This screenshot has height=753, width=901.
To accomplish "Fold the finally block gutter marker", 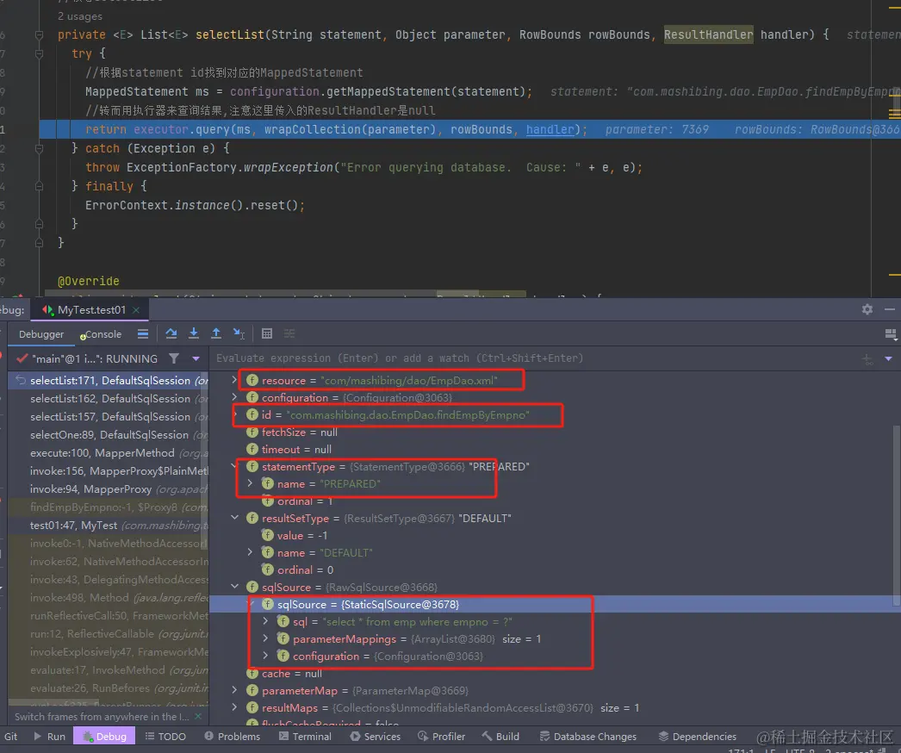I will pos(39,186).
